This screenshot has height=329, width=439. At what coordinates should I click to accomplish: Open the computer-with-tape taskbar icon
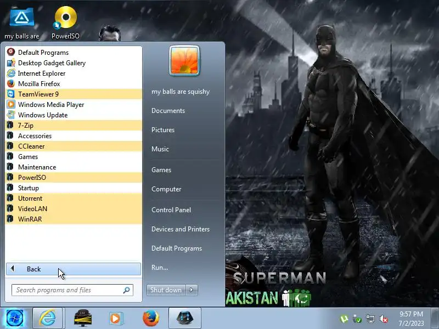82,318
